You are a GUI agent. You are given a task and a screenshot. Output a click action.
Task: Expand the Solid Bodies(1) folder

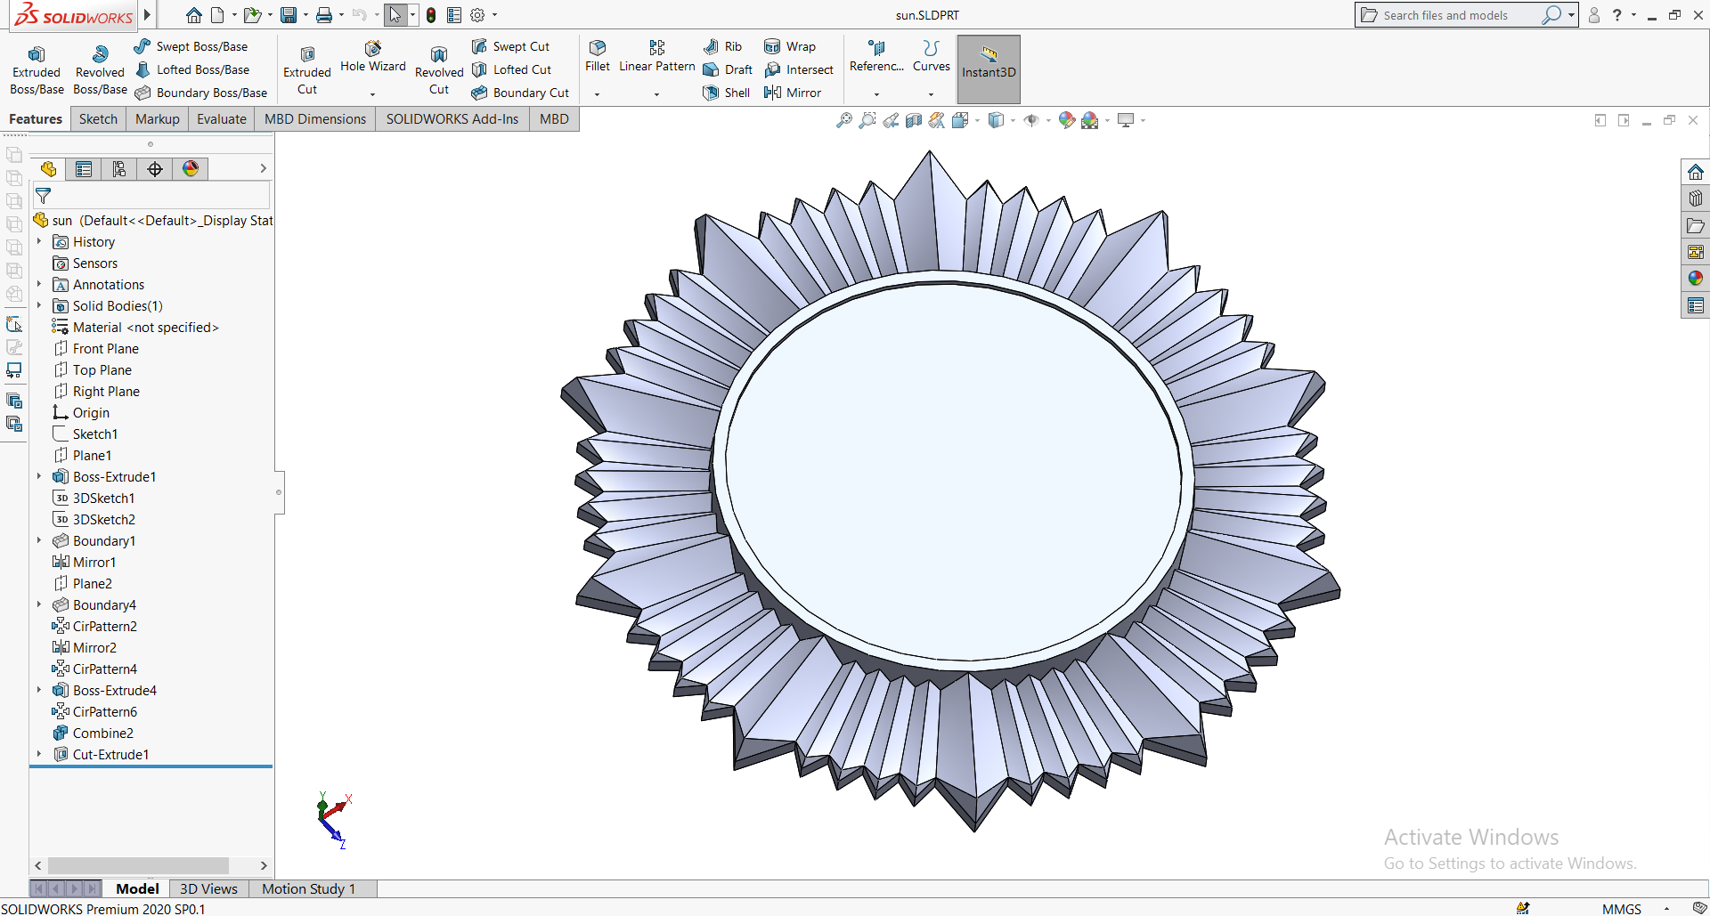click(x=39, y=306)
